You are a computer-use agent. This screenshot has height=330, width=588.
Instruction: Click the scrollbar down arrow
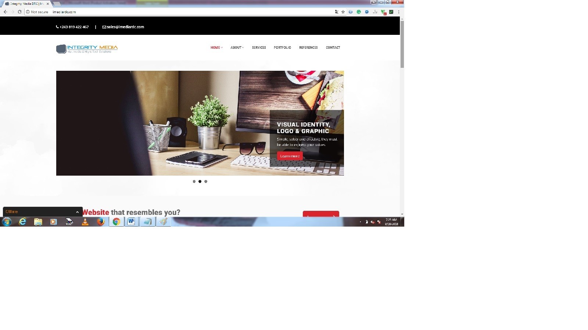point(402,214)
